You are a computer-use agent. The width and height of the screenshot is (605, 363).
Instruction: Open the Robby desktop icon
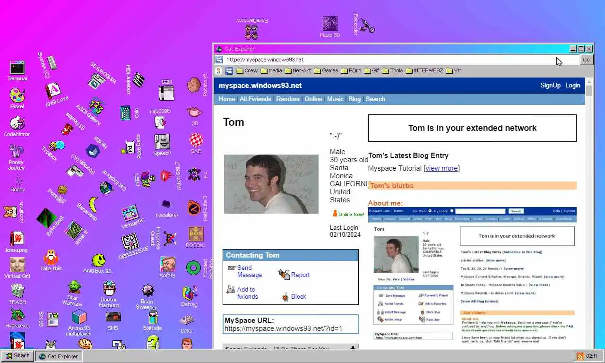pyautogui.click(x=18, y=184)
